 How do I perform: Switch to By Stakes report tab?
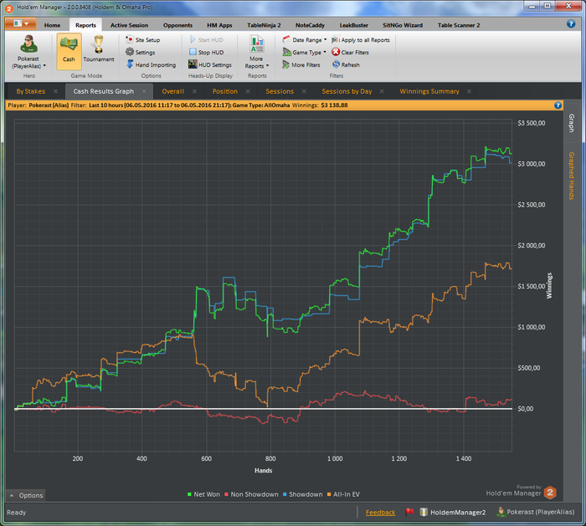coord(31,91)
